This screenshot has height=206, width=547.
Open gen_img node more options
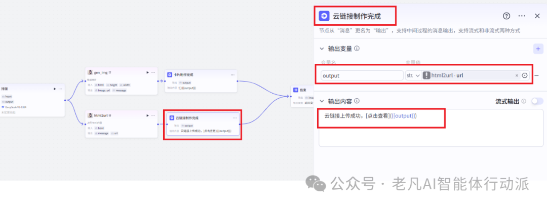[x=153, y=72]
